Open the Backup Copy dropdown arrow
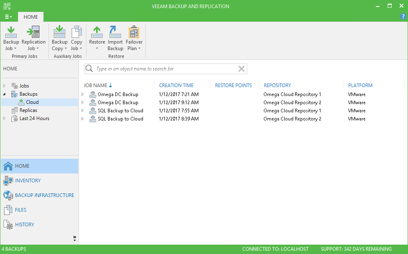Viewport: 408px width, 254px height. tap(66, 48)
